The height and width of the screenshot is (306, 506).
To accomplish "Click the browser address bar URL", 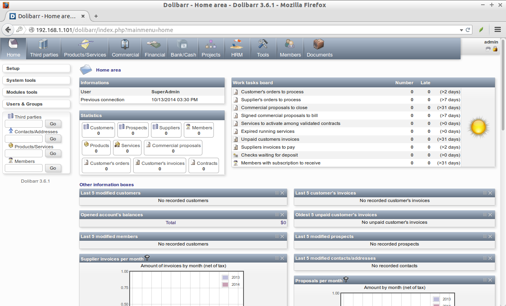I will tap(104, 30).
